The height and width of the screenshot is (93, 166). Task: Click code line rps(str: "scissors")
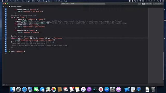[x=16, y=51]
